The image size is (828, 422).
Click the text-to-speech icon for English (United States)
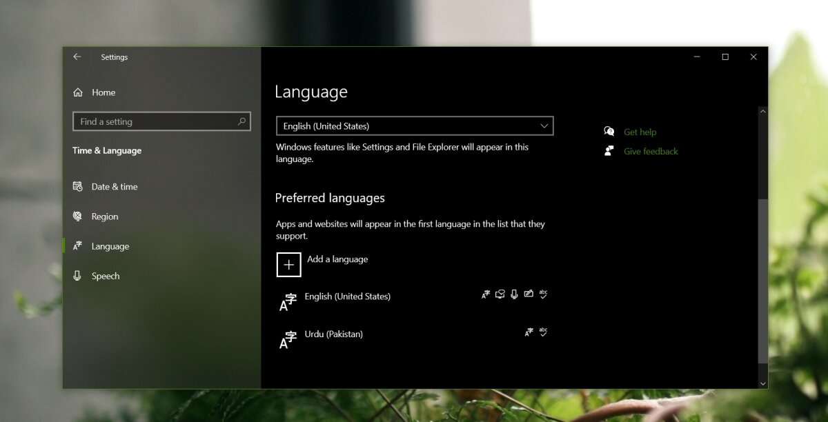tap(500, 294)
